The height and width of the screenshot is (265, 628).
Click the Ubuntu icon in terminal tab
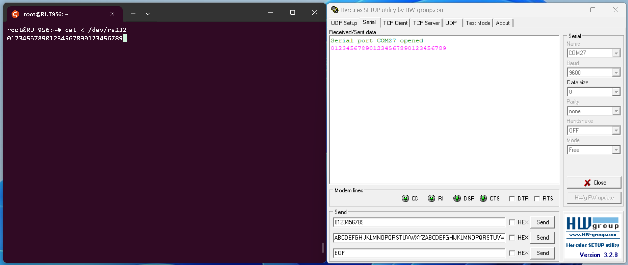15,14
